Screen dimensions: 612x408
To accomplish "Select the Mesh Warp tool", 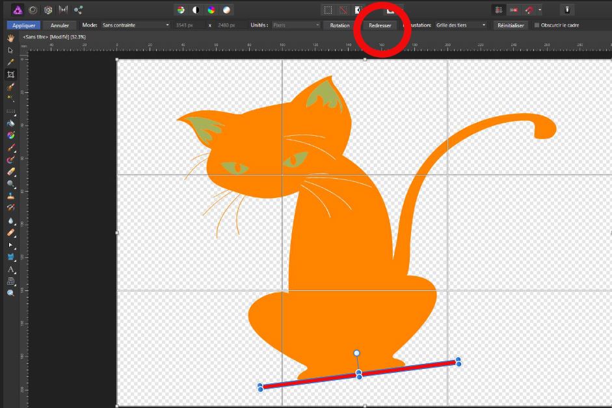I will click(x=10, y=281).
